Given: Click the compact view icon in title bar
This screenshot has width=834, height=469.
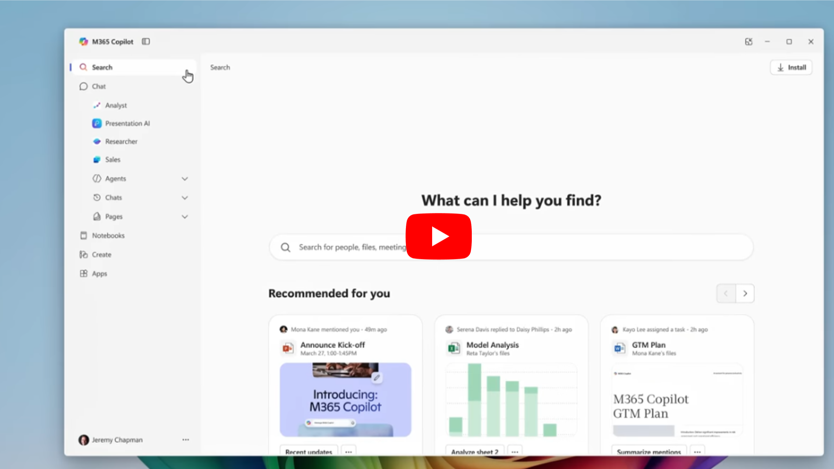Looking at the screenshot, I should coord(749,42).
